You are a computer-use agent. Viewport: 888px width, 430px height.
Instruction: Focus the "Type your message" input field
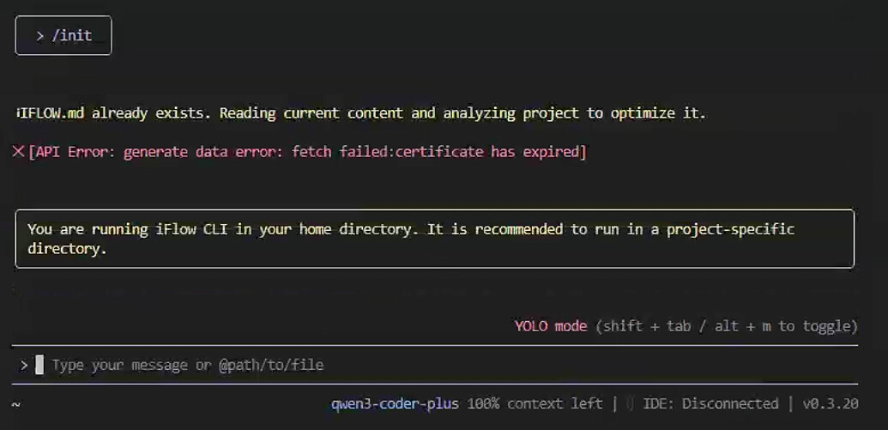coord(187,365)
